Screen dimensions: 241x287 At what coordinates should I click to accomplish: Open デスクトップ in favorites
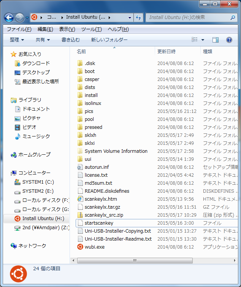point(36,73)
